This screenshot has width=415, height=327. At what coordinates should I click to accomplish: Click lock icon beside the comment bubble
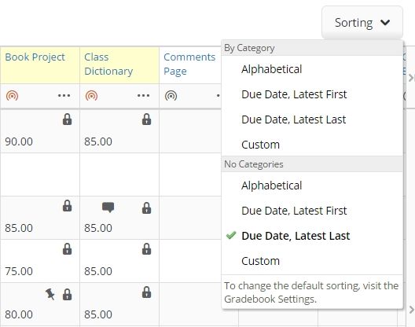tap(147, 208)
